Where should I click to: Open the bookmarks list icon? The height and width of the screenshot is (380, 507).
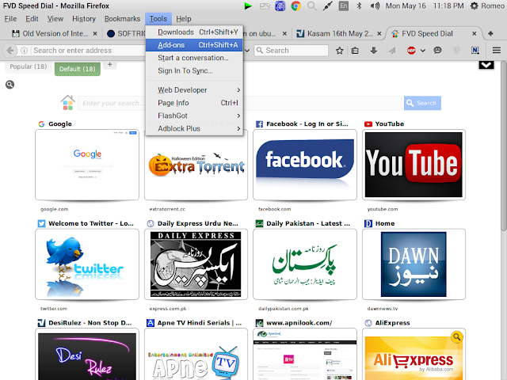click(x=355, y=51)
